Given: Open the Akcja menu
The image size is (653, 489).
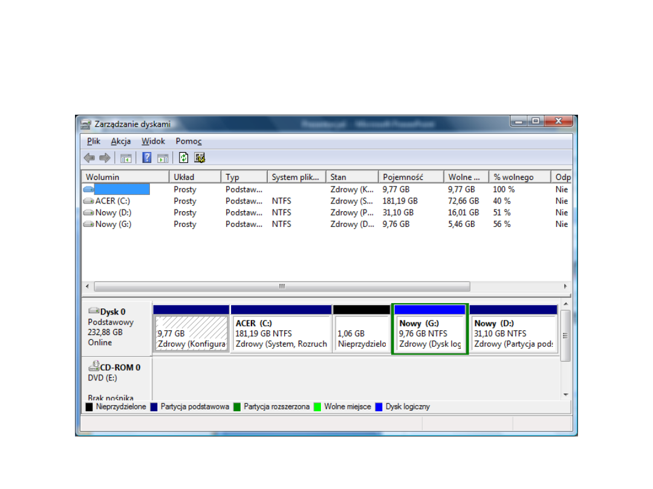Looking at the screenshot, I should pos(121,141).
